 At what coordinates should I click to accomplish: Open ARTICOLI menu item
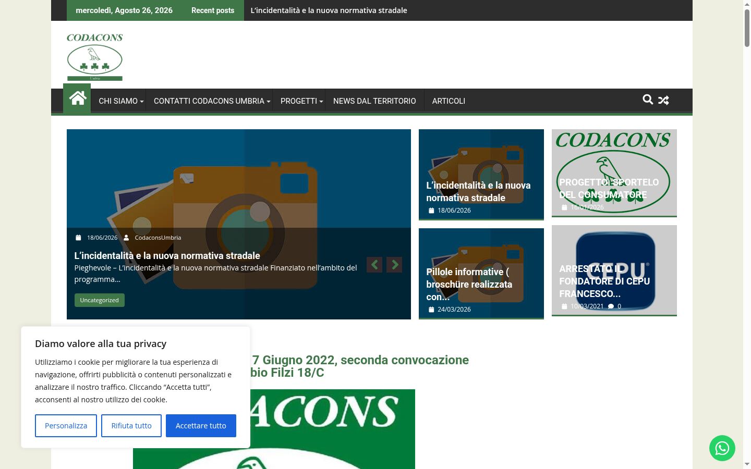click(449, 101)
